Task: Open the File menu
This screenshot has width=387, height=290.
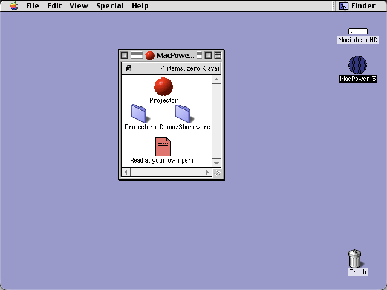Action: point(32,5)
